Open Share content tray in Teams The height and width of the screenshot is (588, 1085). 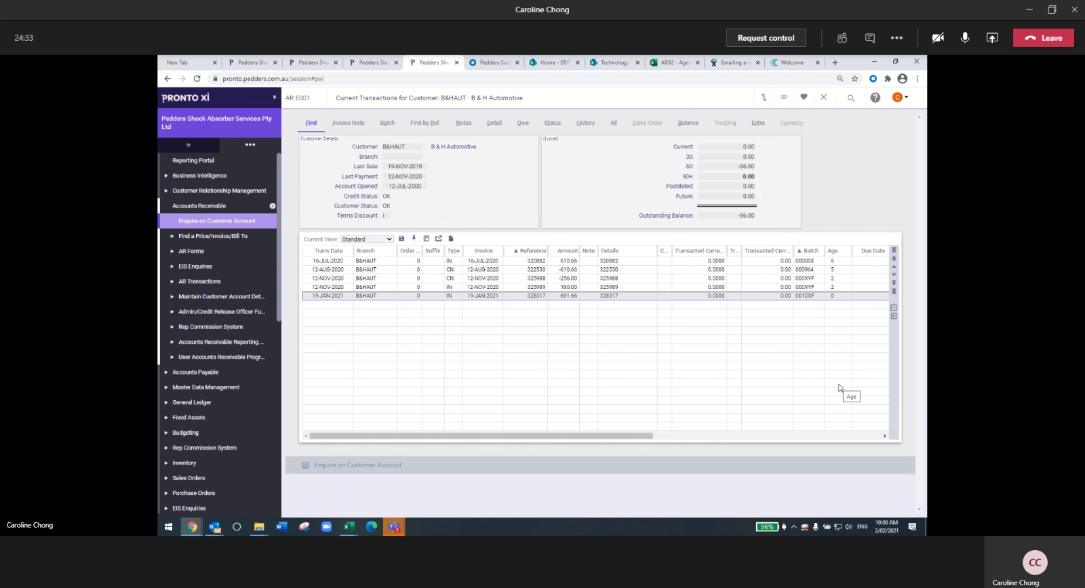click(x=992, y=38)
